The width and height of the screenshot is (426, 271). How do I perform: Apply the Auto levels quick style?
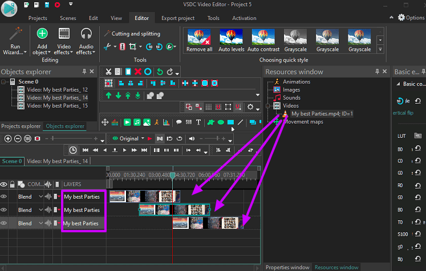point(231,40)
